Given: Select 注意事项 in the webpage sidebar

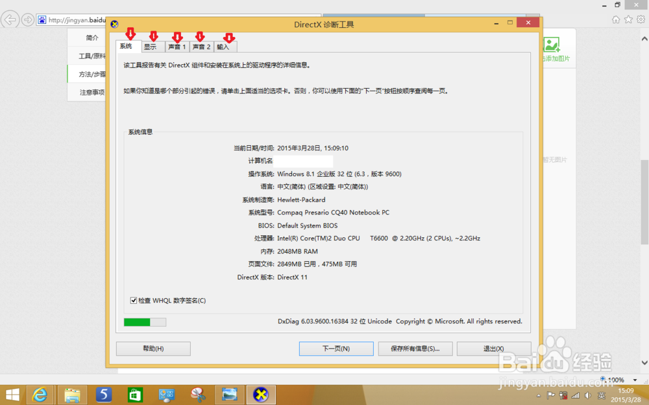Looking at the screenshot, I should click(92, 92).
